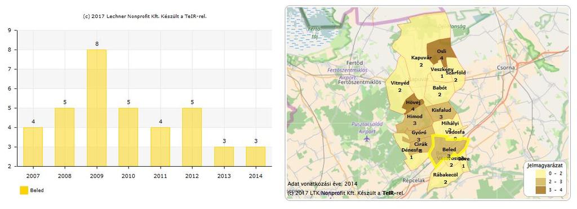Click the Répcelak label on the map
577x209 pixels.
pos(414,180)
